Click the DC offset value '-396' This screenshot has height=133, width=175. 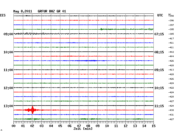tap(171, 20)
